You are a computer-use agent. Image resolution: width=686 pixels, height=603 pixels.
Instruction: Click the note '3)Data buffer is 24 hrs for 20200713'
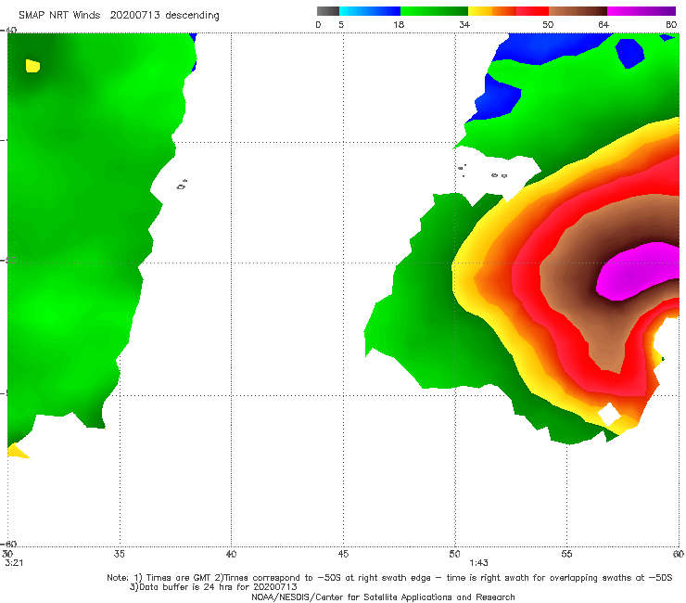tap(213, 587)
